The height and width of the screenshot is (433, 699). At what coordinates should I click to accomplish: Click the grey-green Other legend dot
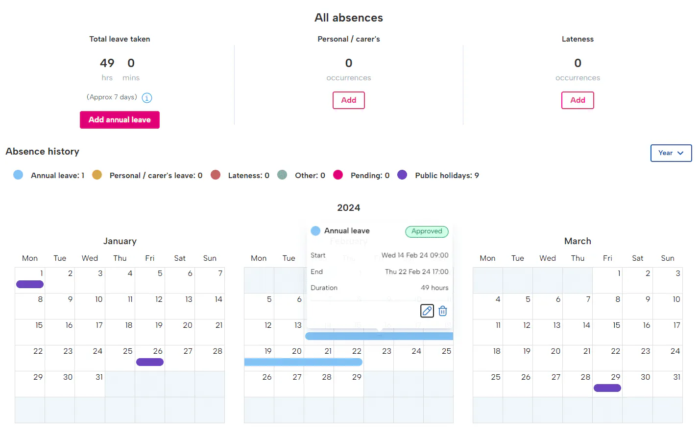[282, 175]
